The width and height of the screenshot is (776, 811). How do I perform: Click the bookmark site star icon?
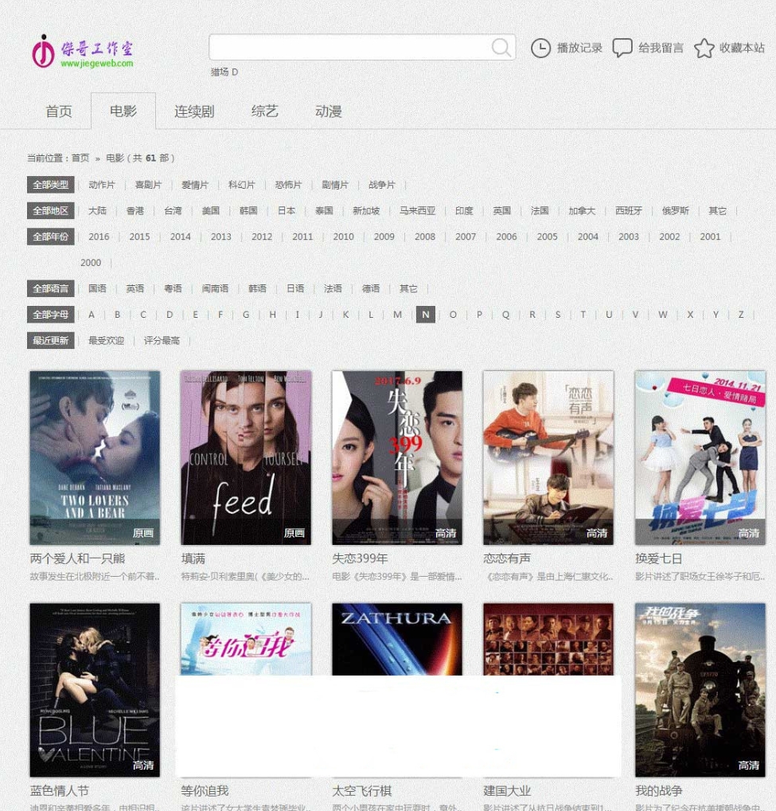pos(704,48)
